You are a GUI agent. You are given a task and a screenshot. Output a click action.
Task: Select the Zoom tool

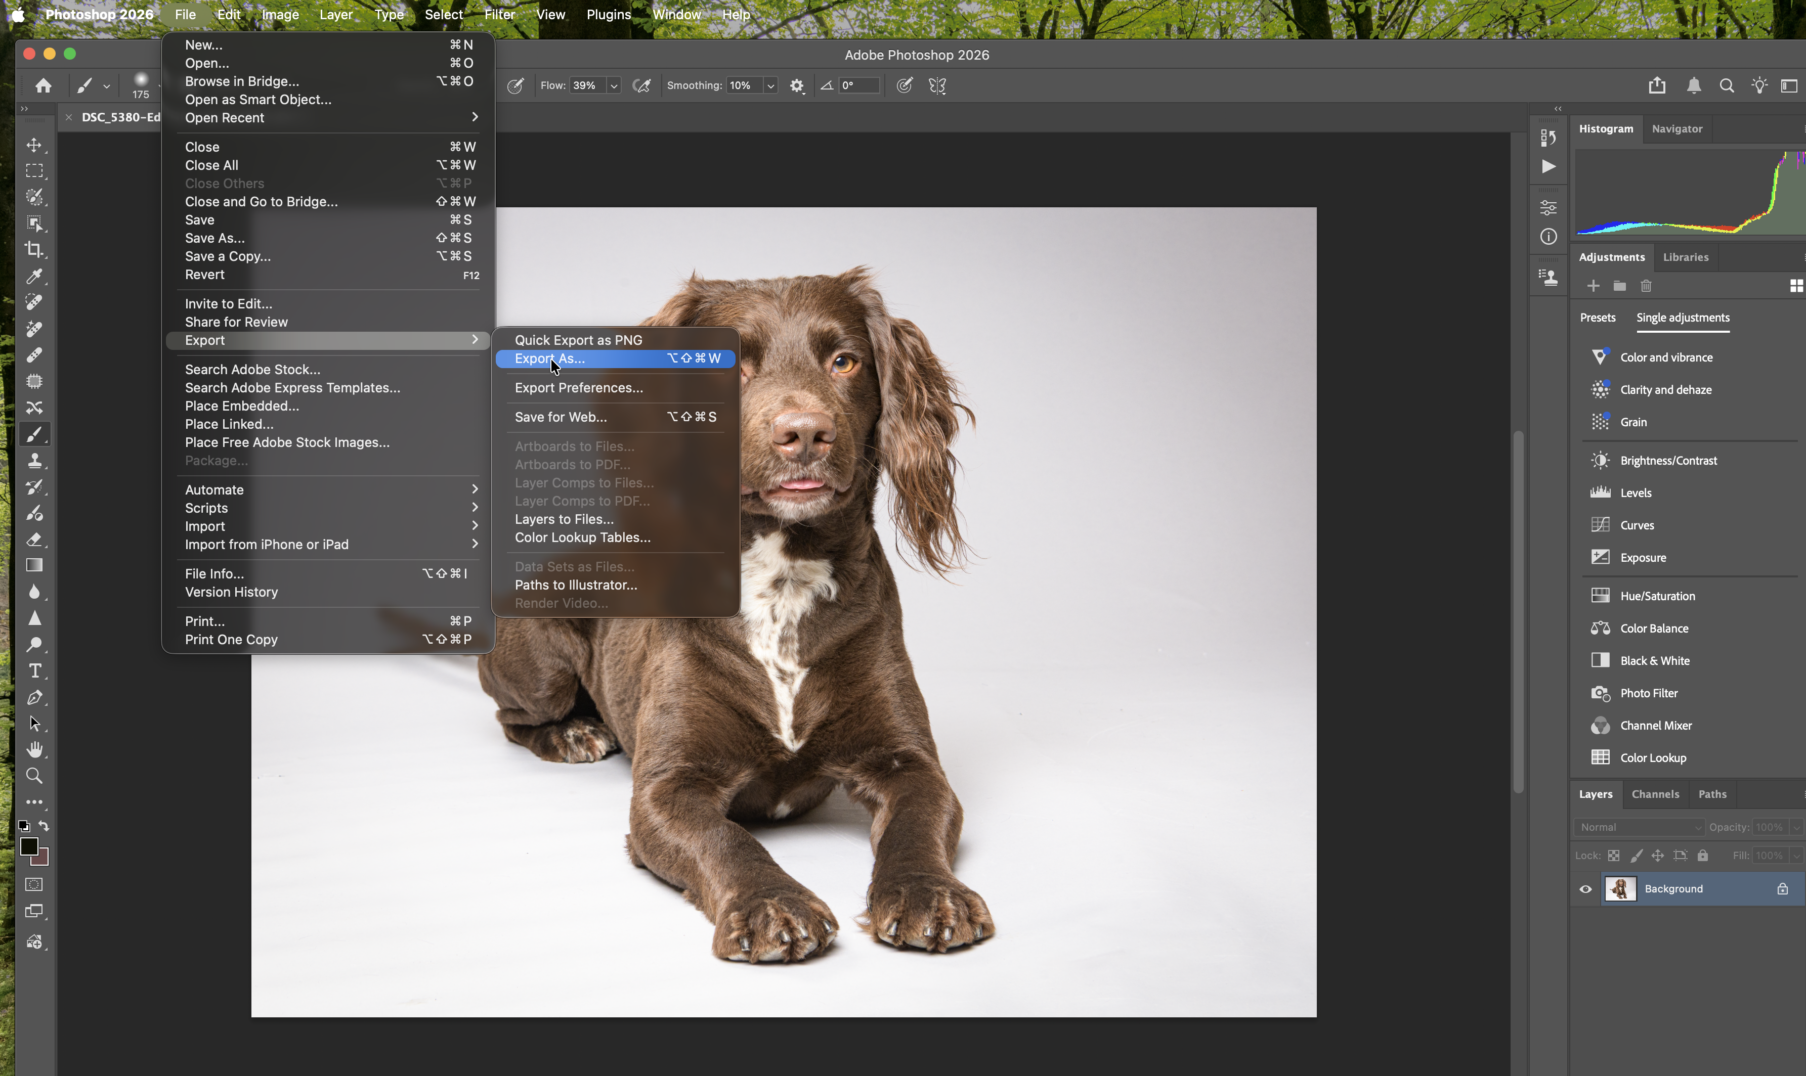tap(35, 776)
